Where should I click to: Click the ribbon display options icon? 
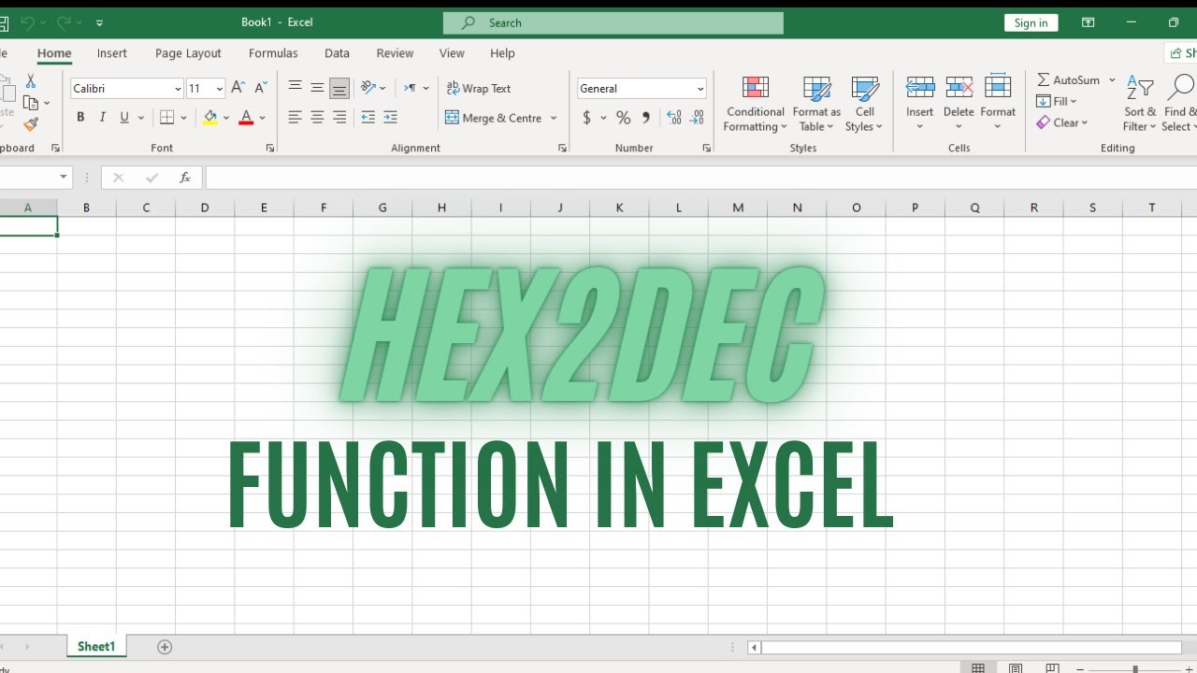tap(1088, 22)
